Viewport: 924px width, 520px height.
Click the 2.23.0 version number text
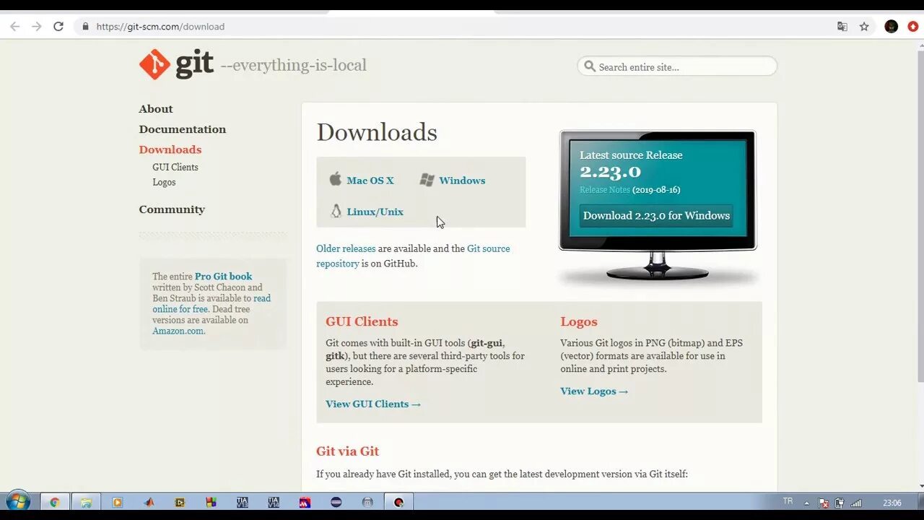[610, 172]
